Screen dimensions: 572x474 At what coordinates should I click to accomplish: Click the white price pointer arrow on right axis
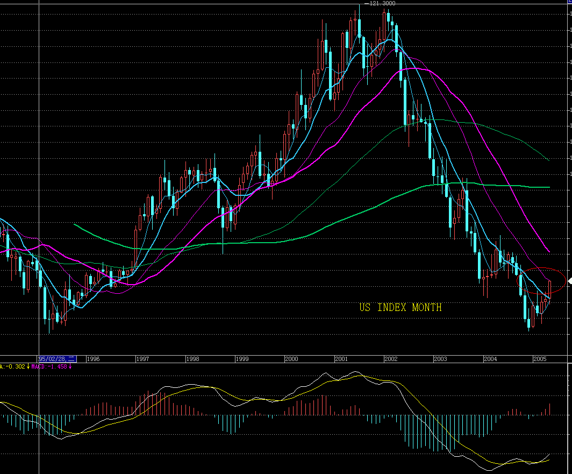(569, 281)
